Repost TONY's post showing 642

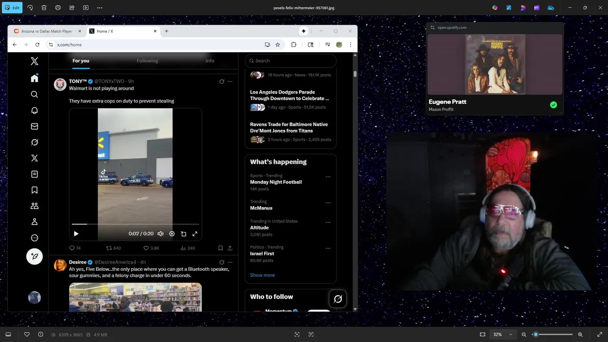pyautogui.click(x=113, y=248)
